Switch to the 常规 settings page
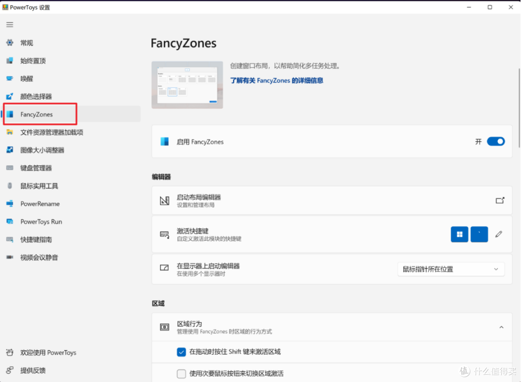Image resolution: width=521 pixels, height=382 pixels. click(27, 42)
